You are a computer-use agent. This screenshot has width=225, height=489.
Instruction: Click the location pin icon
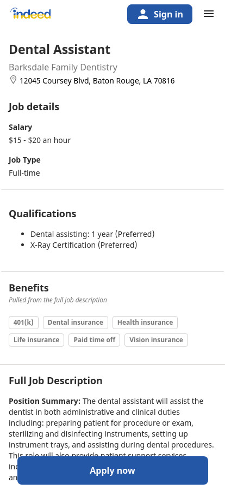tap(13, 80)
